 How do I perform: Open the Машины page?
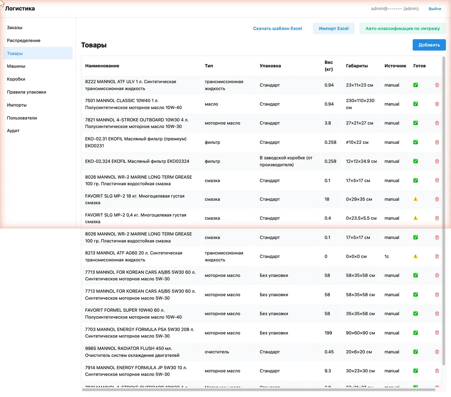click(38, 66)
